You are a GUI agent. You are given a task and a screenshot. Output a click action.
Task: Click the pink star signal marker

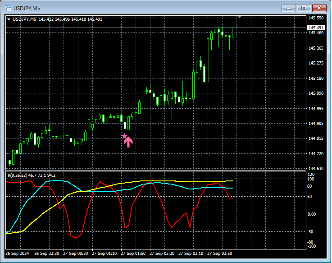point(124,136)
